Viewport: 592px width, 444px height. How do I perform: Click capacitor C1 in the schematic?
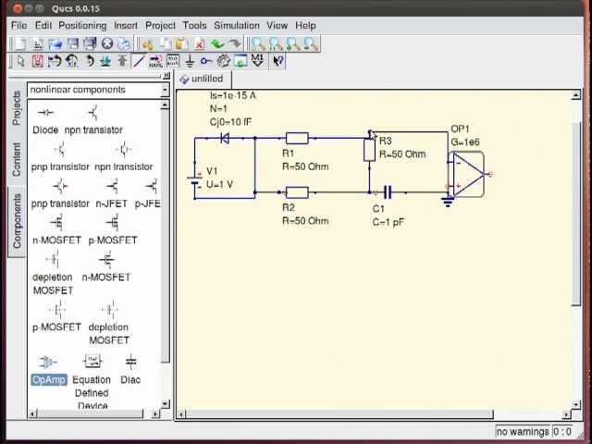pos(388,192)
